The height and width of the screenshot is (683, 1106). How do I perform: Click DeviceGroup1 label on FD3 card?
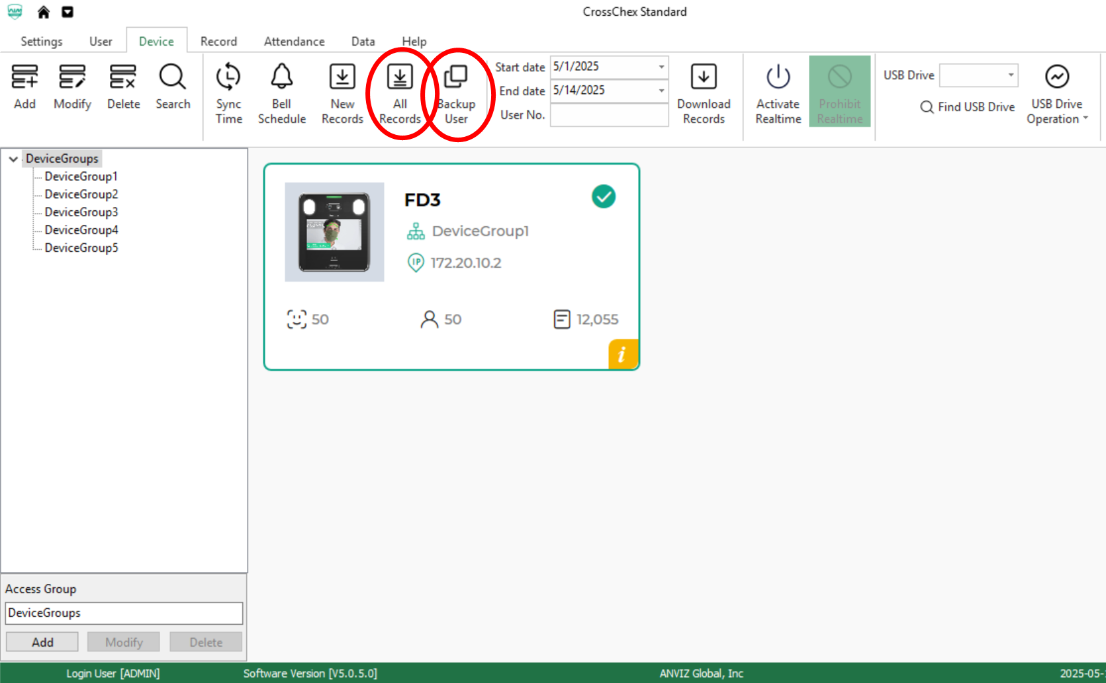481,231
